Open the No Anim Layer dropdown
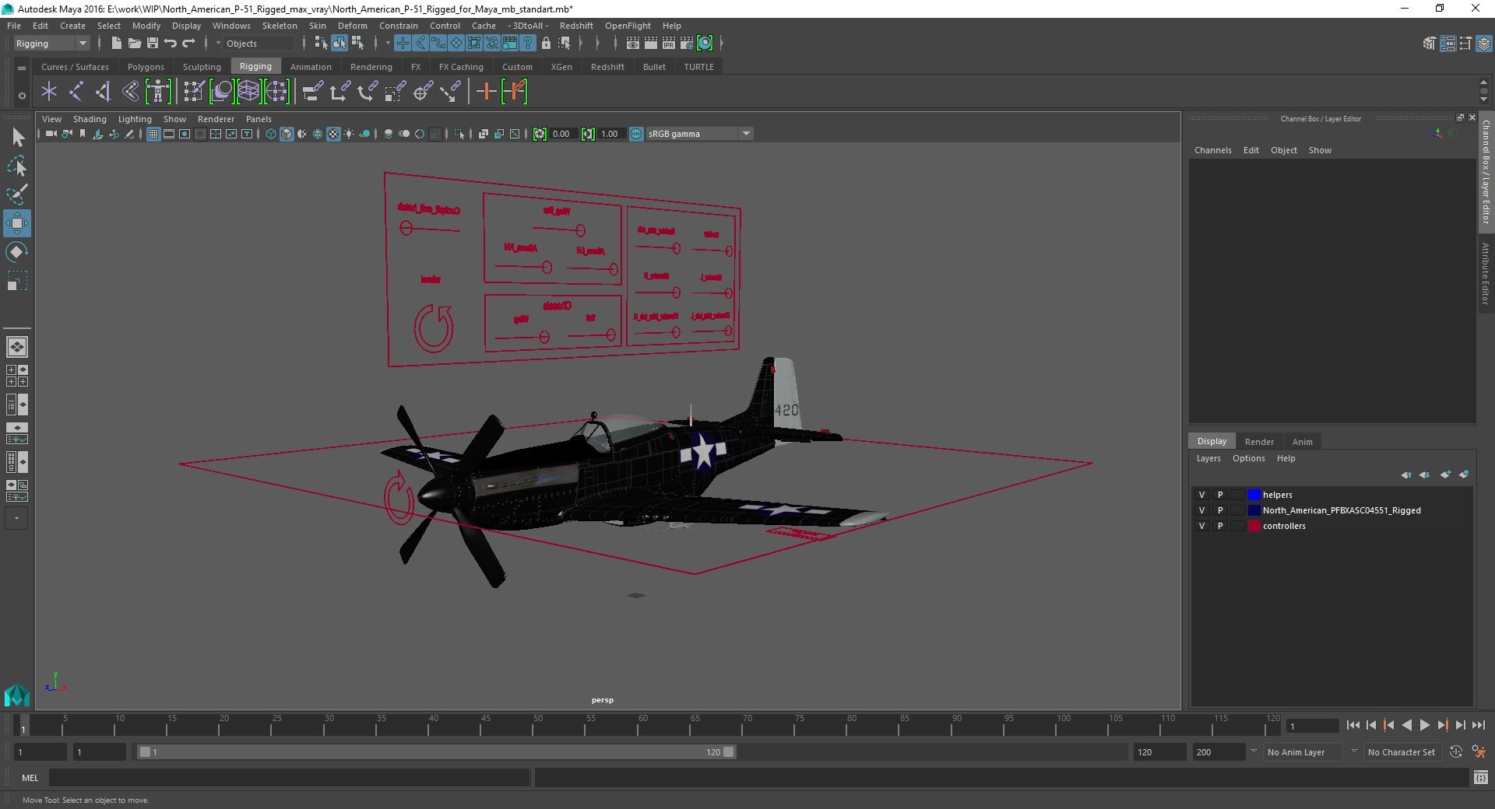The height and width of the screenshot is (809, 1495). [1303, 752]
